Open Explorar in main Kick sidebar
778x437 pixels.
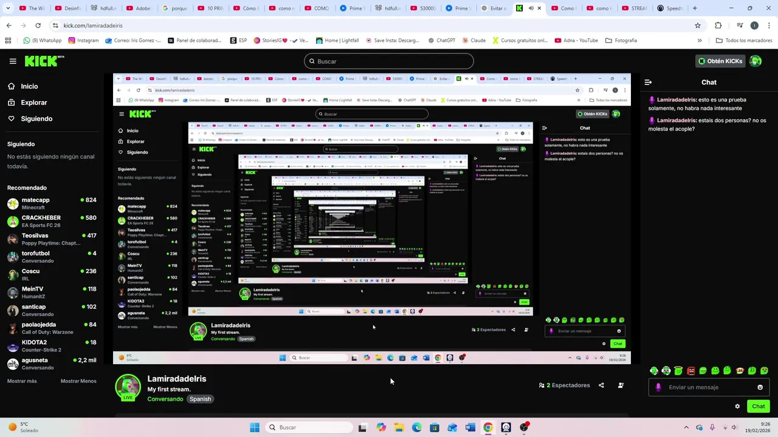pyautogui.click(x=27, y=103)
